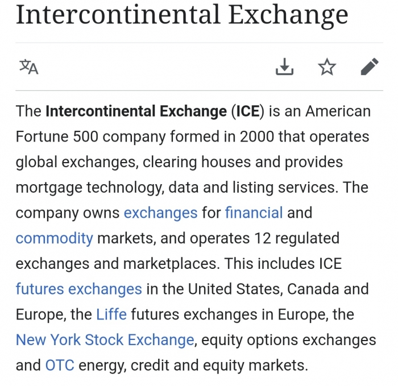
Task: Open the 'commodity' link
Action: 55,238
